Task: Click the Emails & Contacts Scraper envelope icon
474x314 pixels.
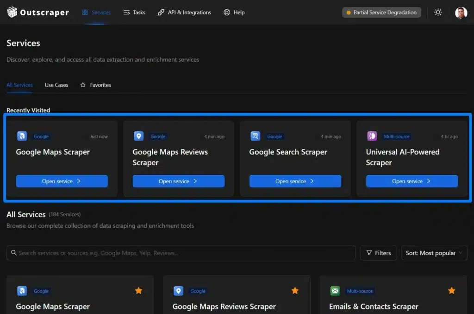Action: 335,291
